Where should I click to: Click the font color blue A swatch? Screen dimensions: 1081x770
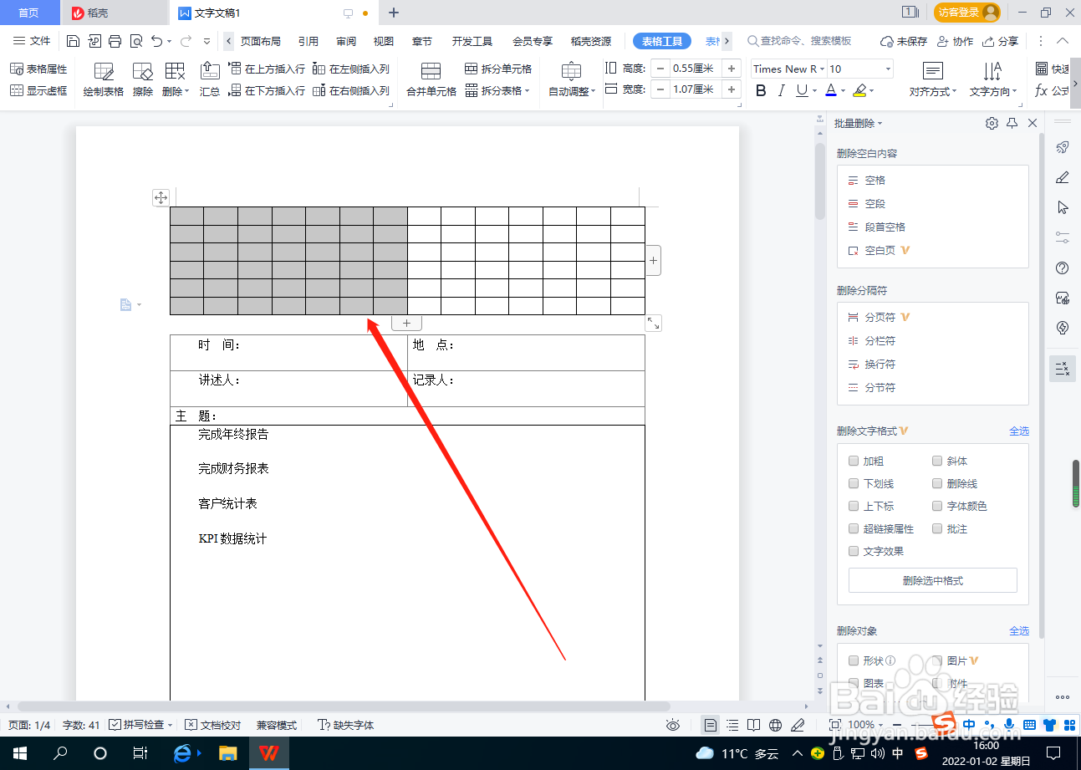click(x=831, y=91)
